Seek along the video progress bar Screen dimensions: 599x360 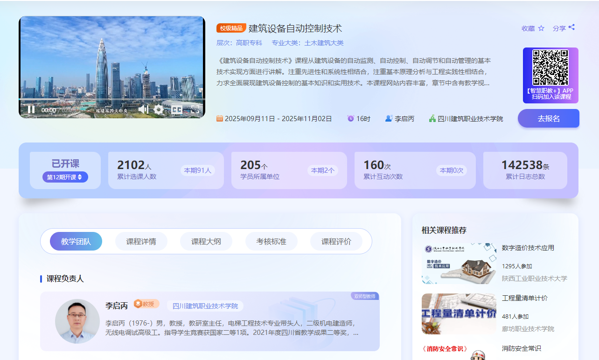(112, 100)
